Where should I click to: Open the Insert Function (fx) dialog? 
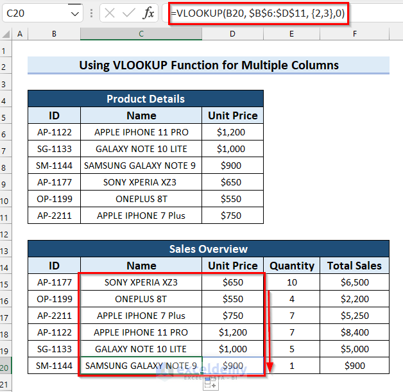[148, 13]
